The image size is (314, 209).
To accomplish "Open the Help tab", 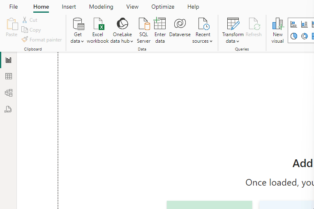I will (x=193, y=7).
